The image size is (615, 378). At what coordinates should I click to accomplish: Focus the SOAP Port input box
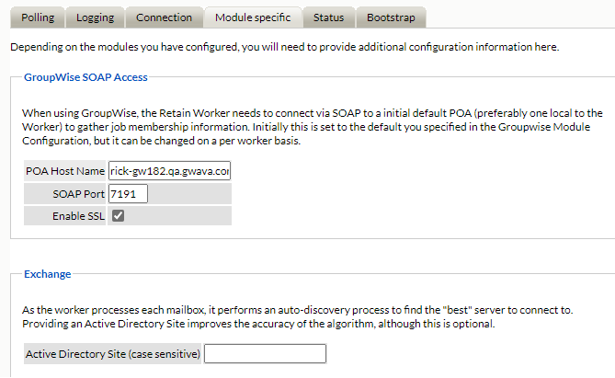tap(128, 193)
